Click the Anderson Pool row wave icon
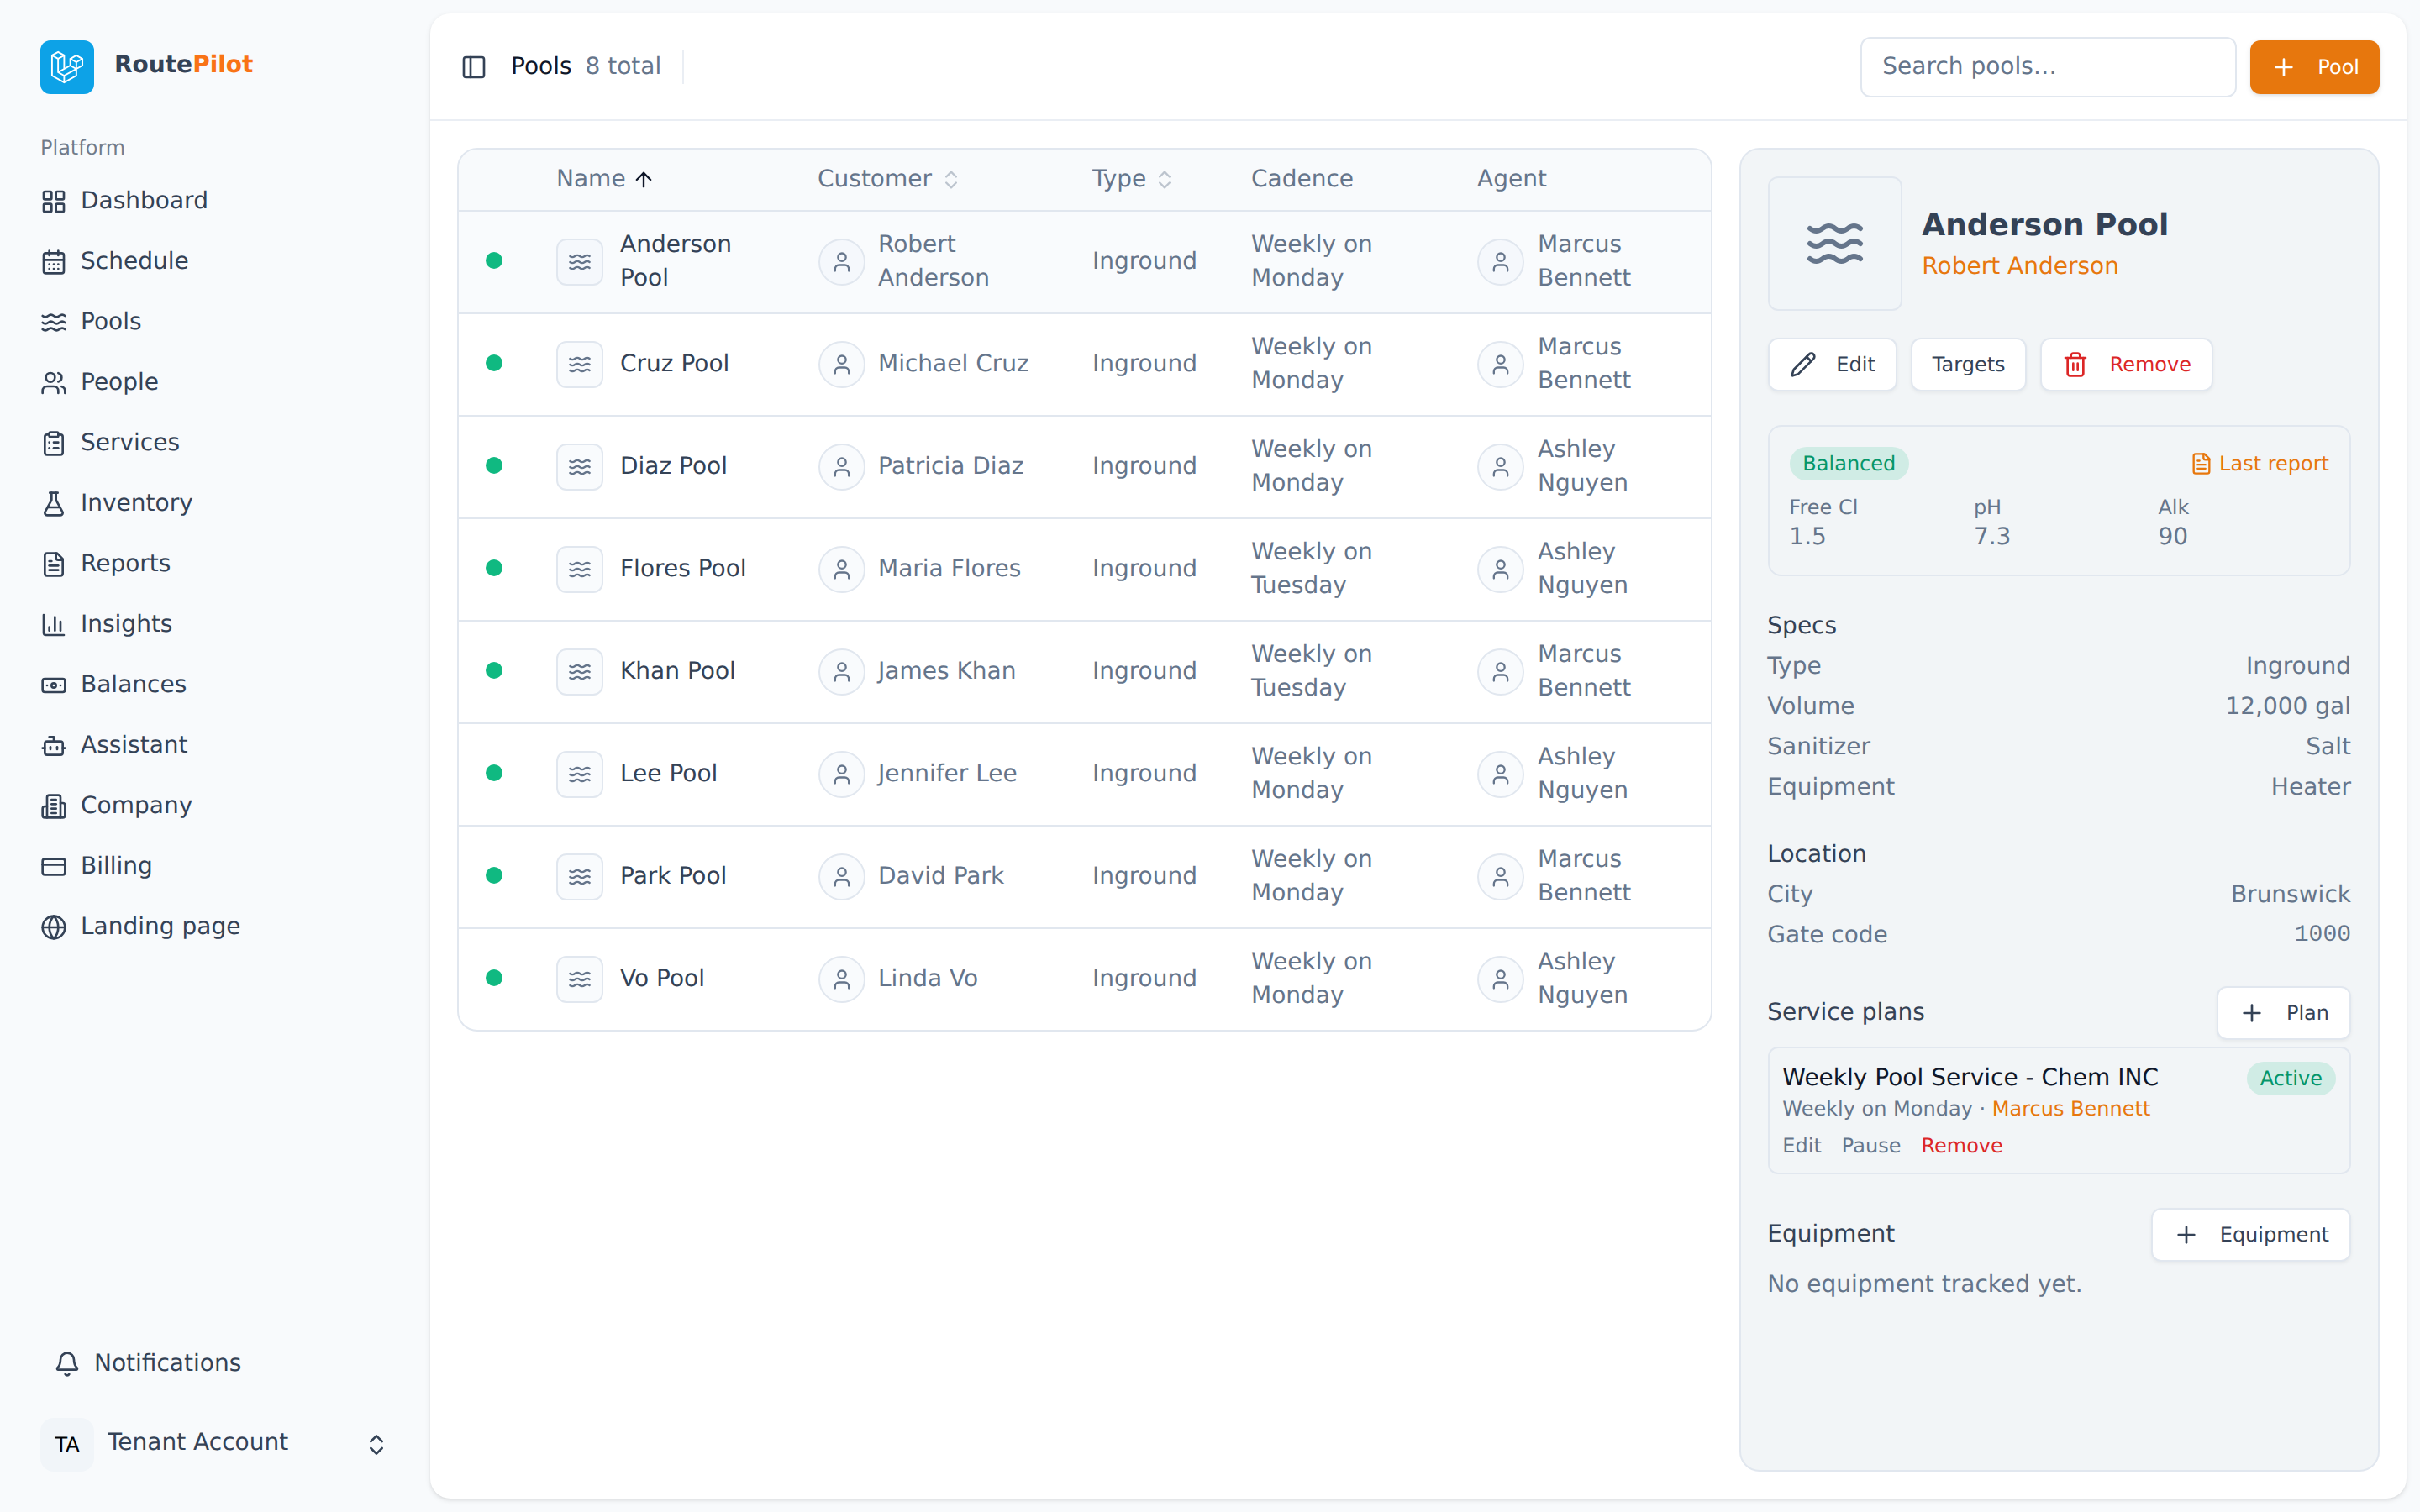The height and width of the screenshot is (1512, 2420). pos(580,261)
